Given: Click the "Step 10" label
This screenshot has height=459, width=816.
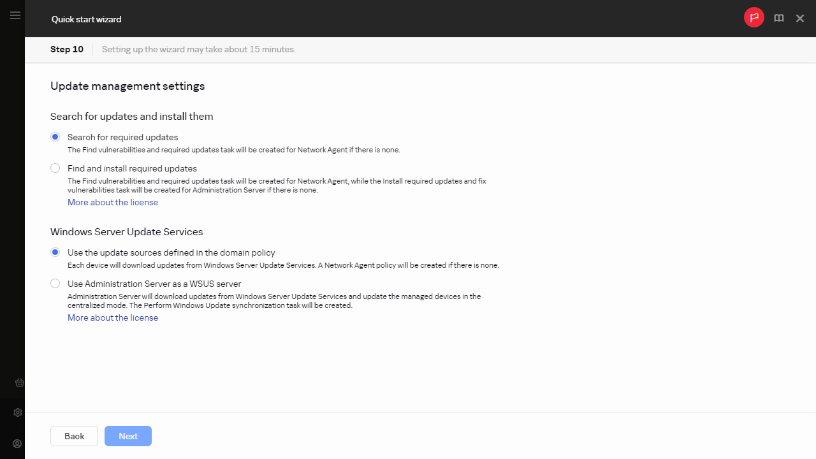Looking at the screenshot, I should point(66,49).
